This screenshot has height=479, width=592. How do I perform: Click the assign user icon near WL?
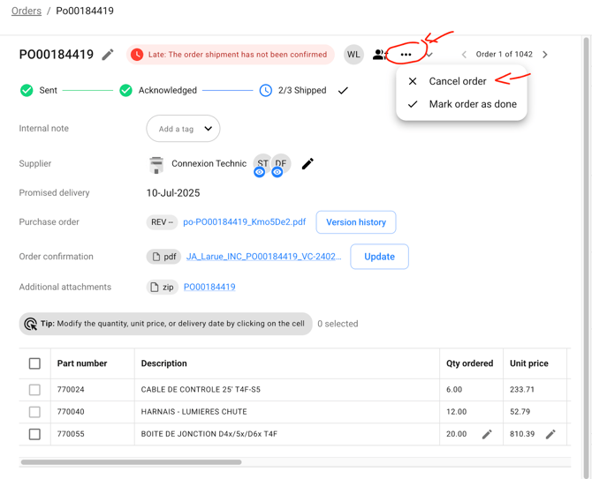379,55
